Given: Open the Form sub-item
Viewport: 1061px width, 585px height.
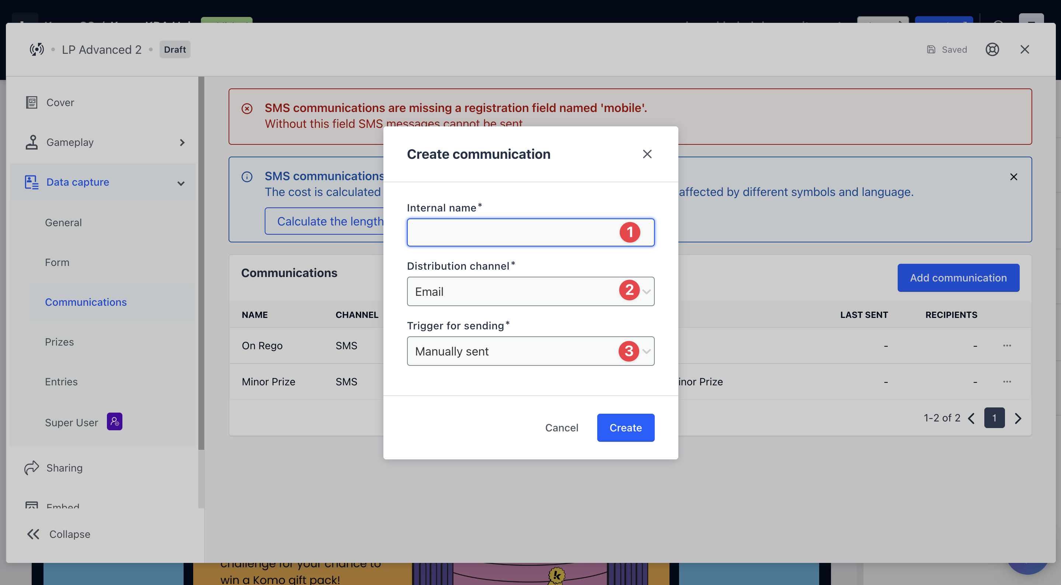Looking at the screenshot, I should coord(57,262).
